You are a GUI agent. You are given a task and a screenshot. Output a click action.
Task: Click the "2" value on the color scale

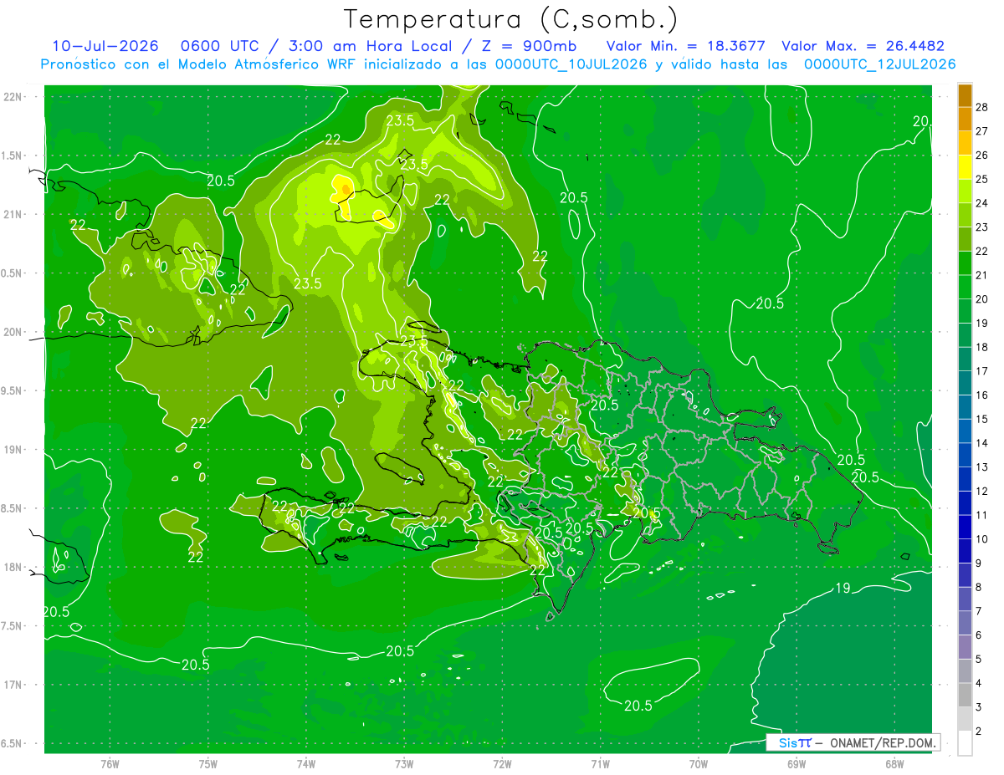(980, 732)
